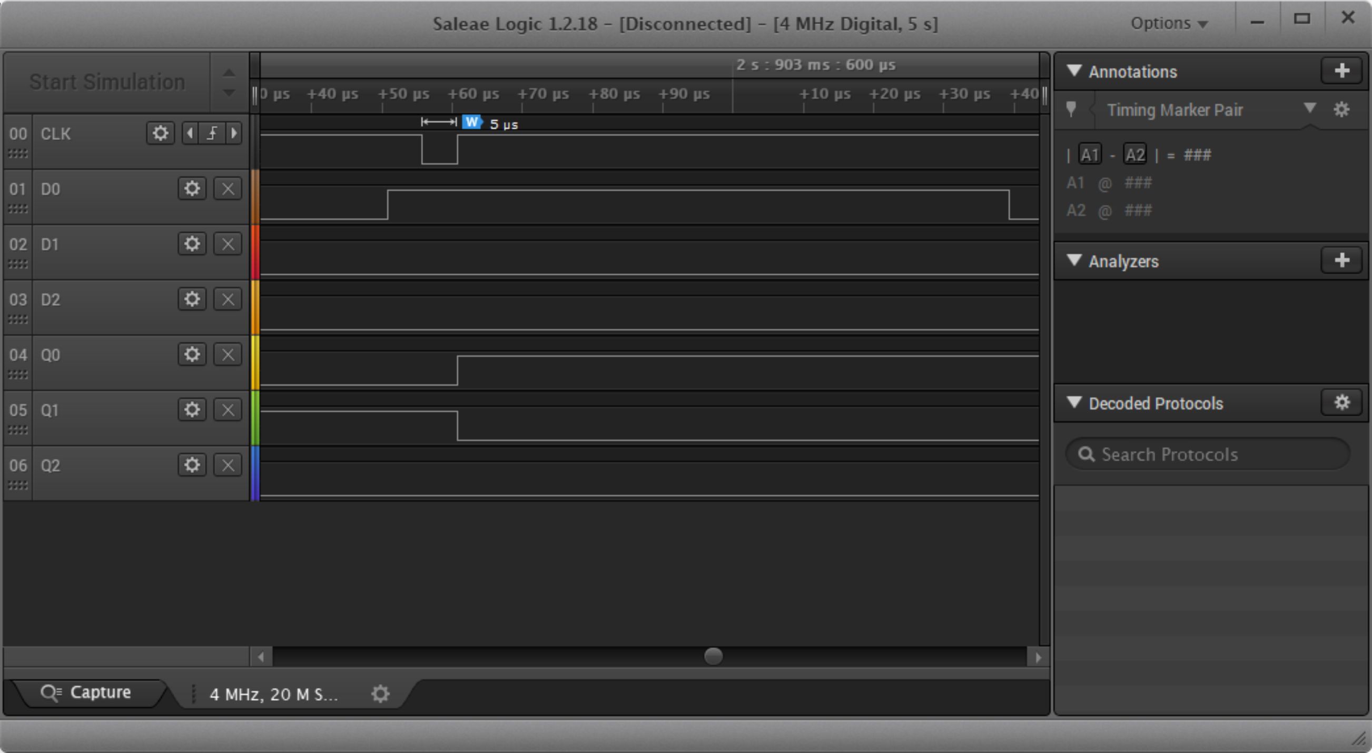This screenshot has width=1372, height=753.
Task: Add a new annotation with plus
Action: pyautogui.click(x=1341, y=71)
